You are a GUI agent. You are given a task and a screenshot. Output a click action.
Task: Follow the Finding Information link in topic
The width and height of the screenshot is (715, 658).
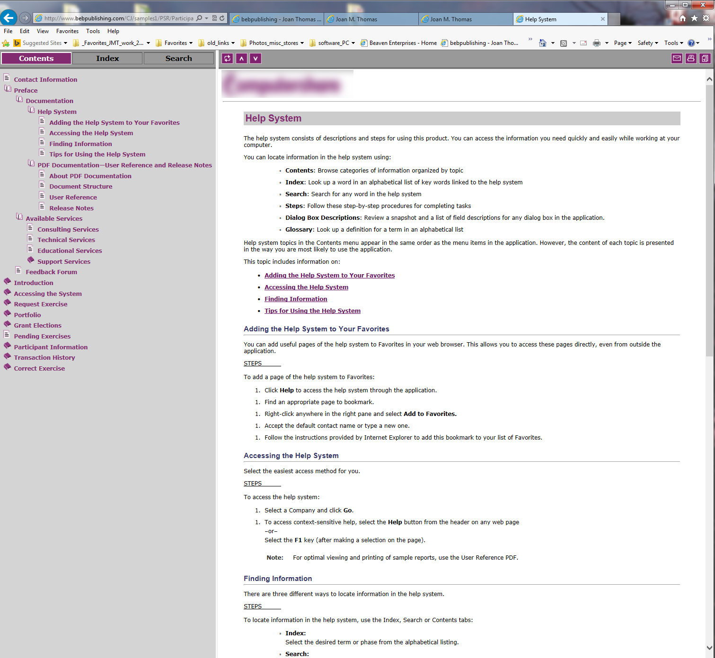pyautogui.click(x=296, y=299)
